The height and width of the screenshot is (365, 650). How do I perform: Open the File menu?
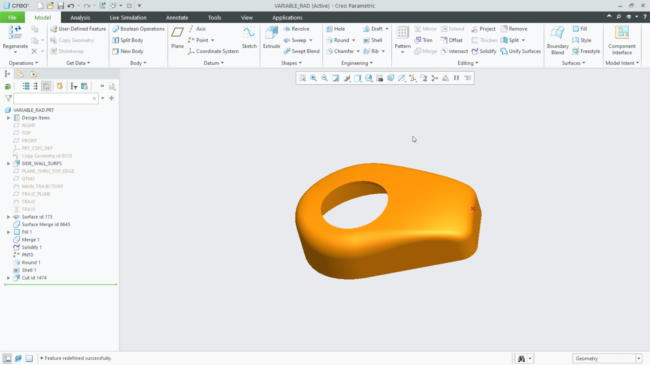point(12,18)
